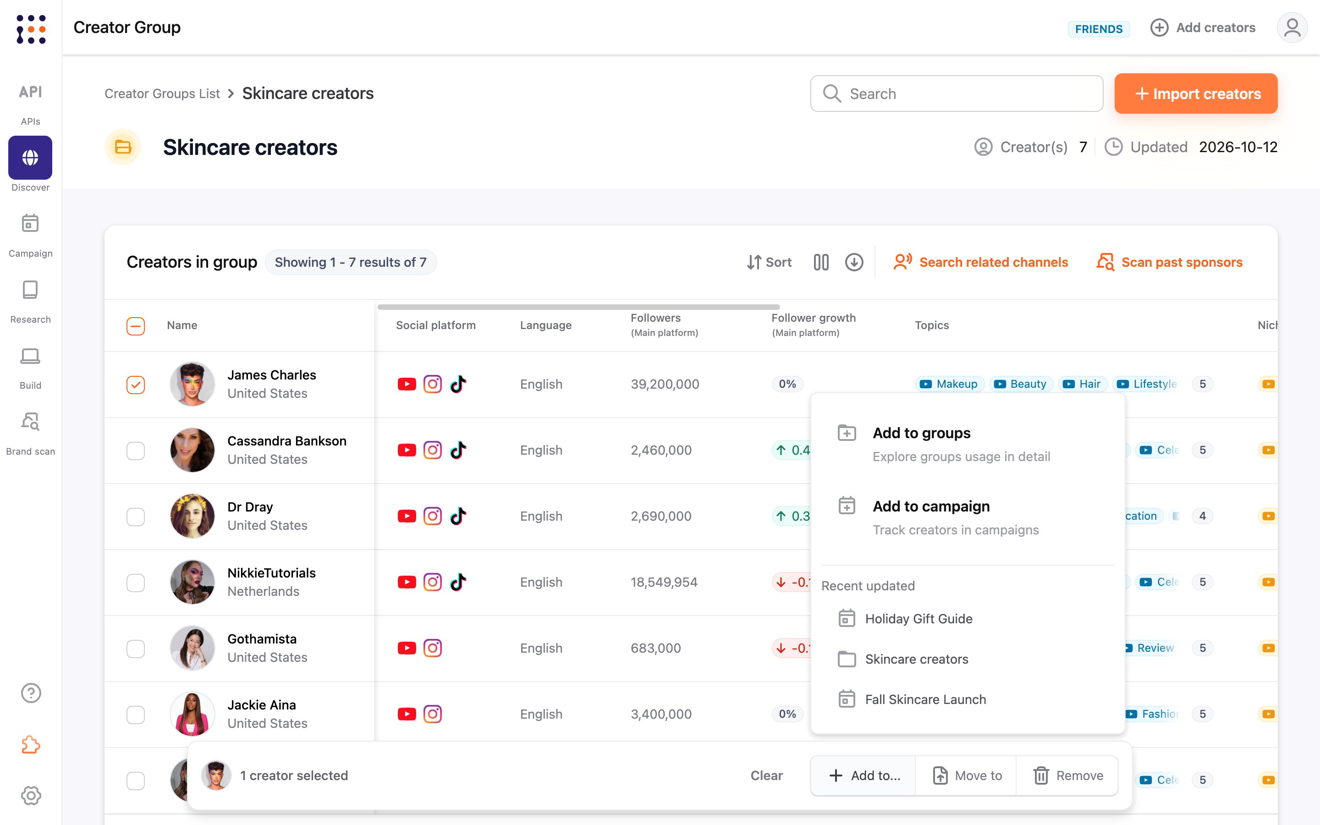Screen dimensions: 1320x825
Task: Uncheck the James Charles checkbox
Action: coord(136,385)
